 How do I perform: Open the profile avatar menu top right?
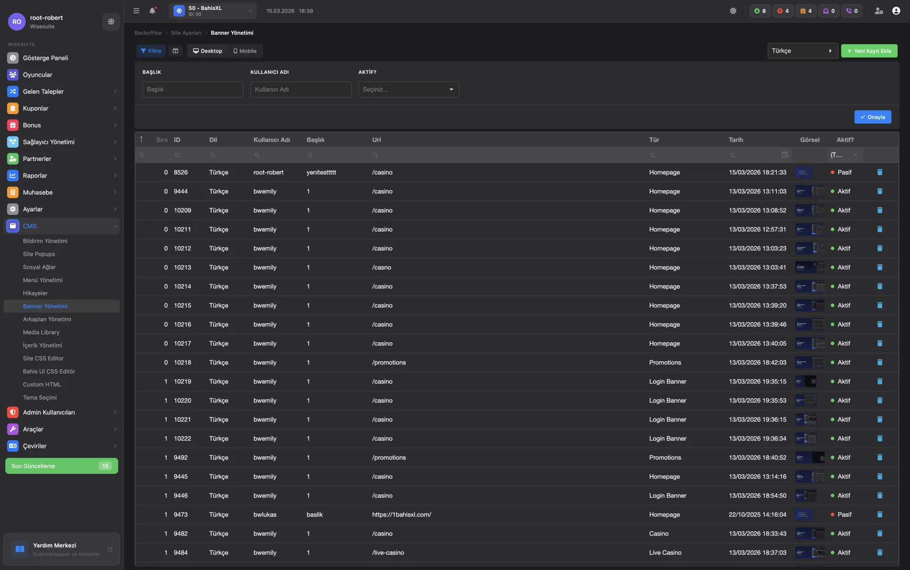(896, 10)
